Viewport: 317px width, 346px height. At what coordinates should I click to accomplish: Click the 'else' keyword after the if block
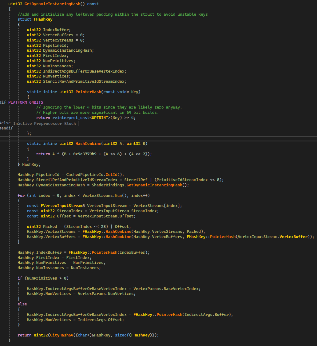pyautogui.click(x=22, y=304)
